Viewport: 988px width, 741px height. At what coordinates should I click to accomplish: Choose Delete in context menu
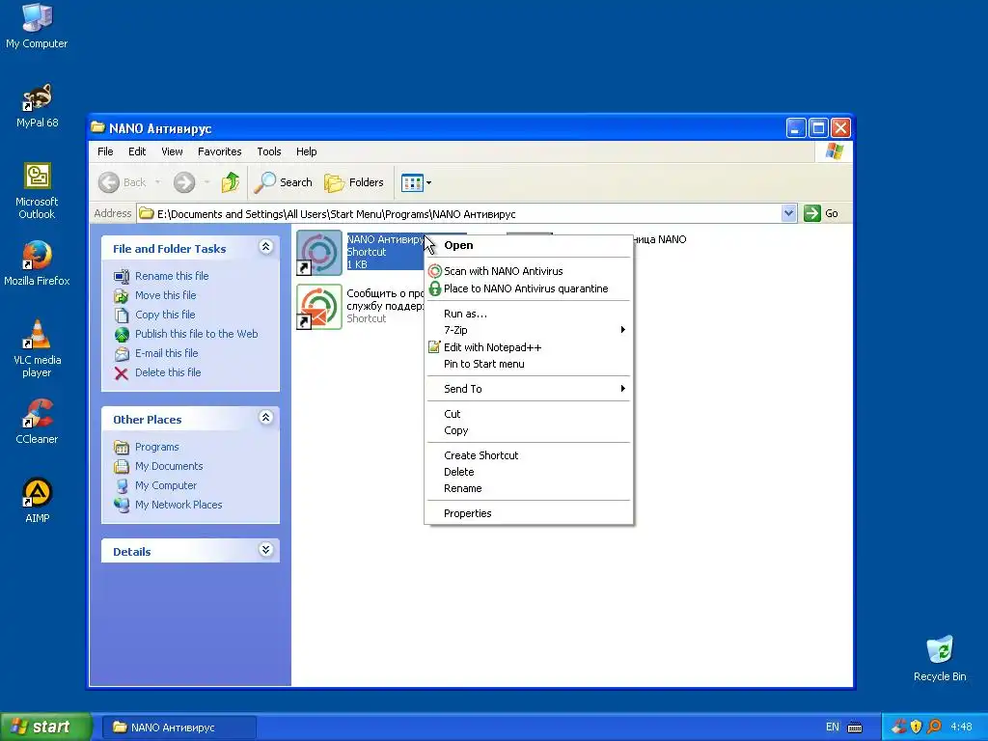(x=529, y=472)
